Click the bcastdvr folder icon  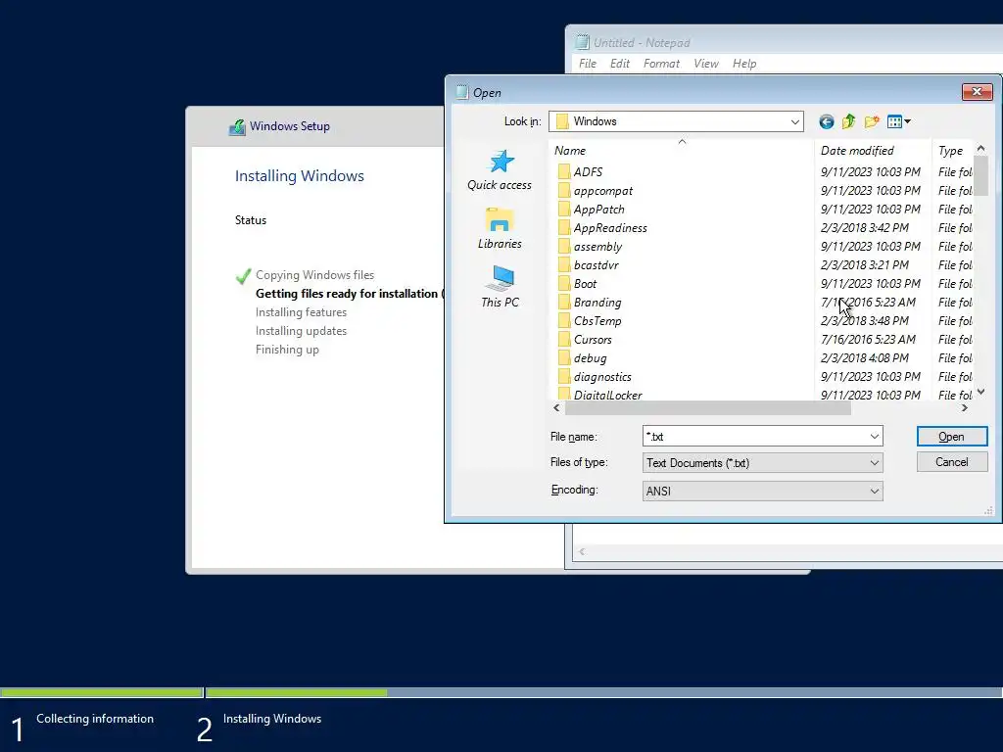pyautogui.click(x=563, y=264)
